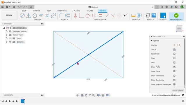186x105 pixels.
Task: Choose the Polygon tool icon
Action: click(x=35, y=15)
